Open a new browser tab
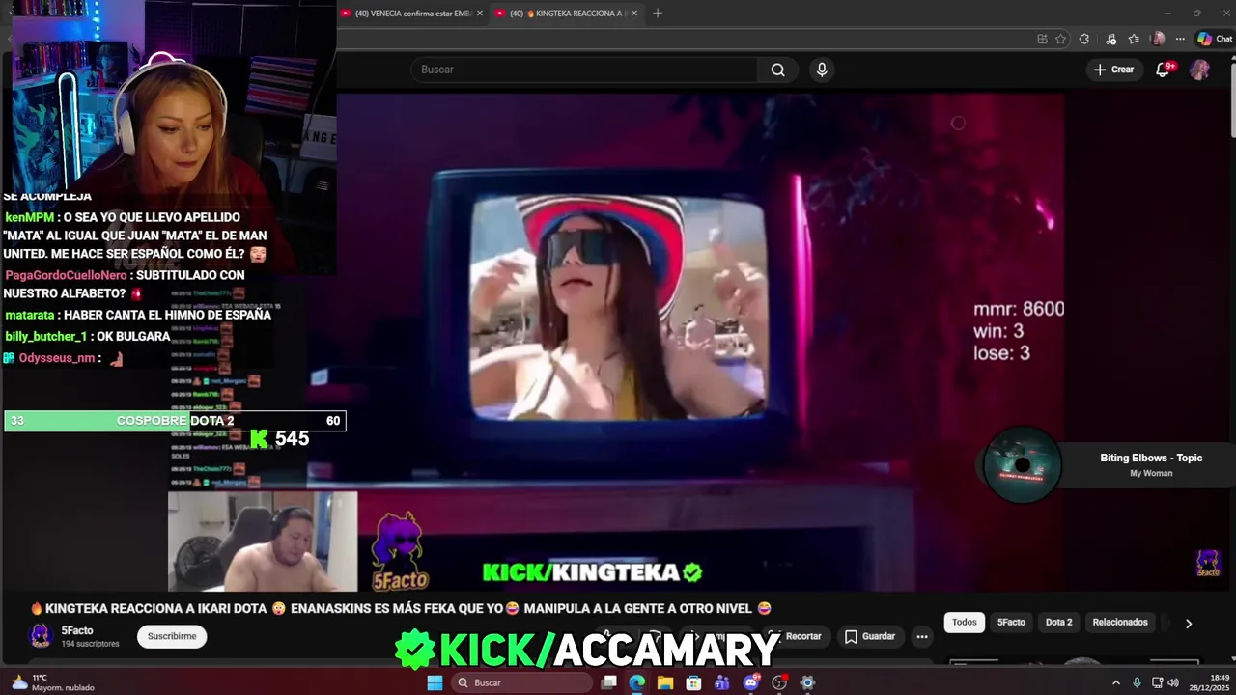 point(658,13)
